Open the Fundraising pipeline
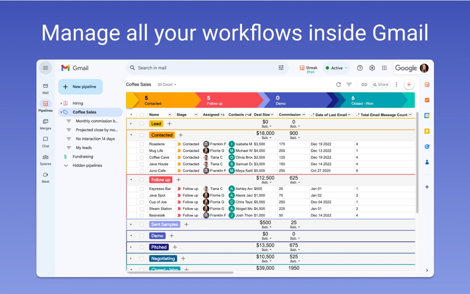 click(x=83, y=156)
